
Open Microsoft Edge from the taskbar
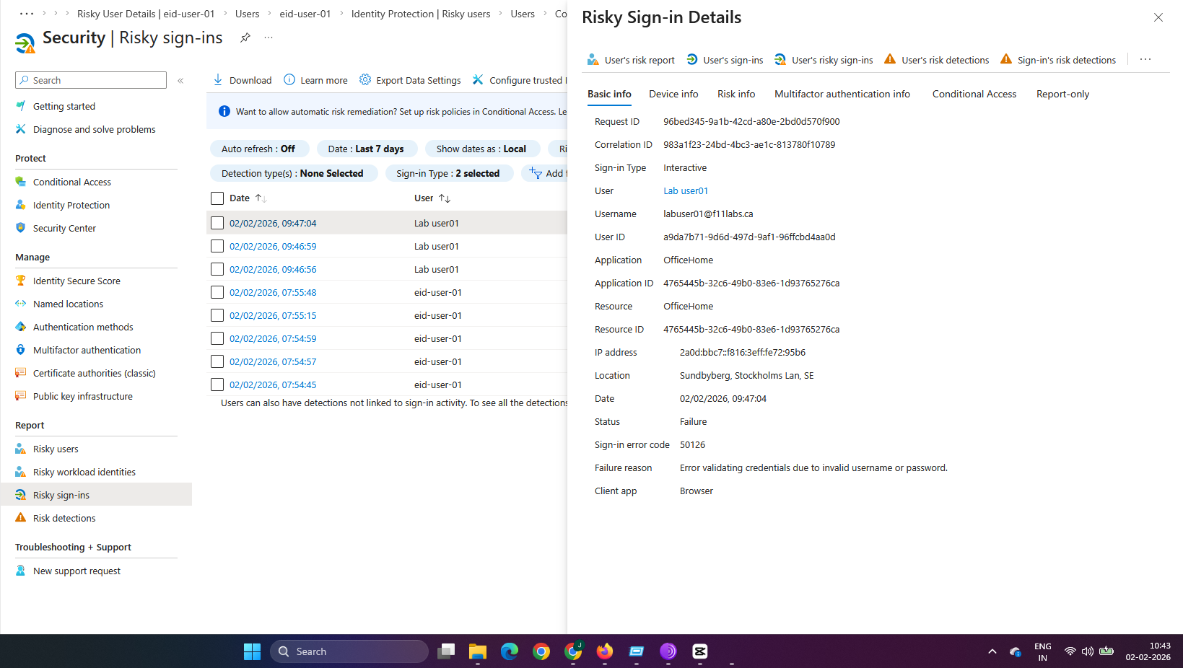pyautogui.click(x=510, y=651)
